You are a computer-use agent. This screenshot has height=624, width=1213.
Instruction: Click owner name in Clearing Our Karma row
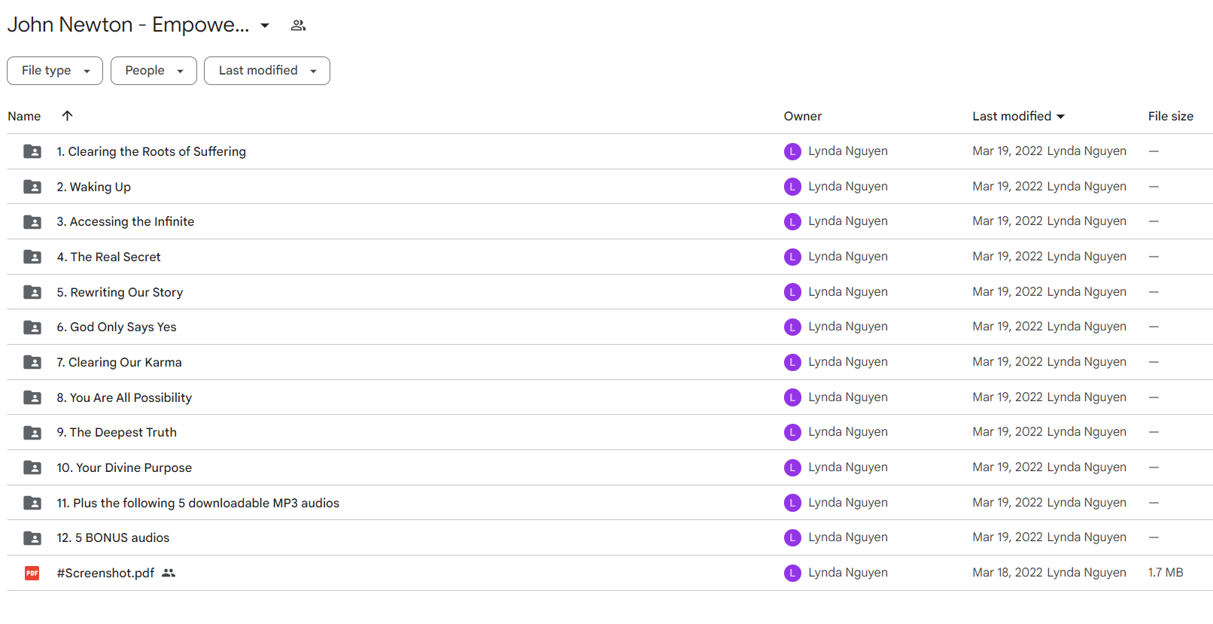(x=848, y=361)
